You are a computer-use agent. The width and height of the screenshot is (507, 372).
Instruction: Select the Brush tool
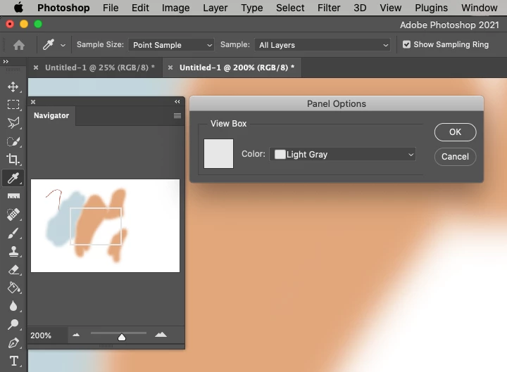[13, 233]
